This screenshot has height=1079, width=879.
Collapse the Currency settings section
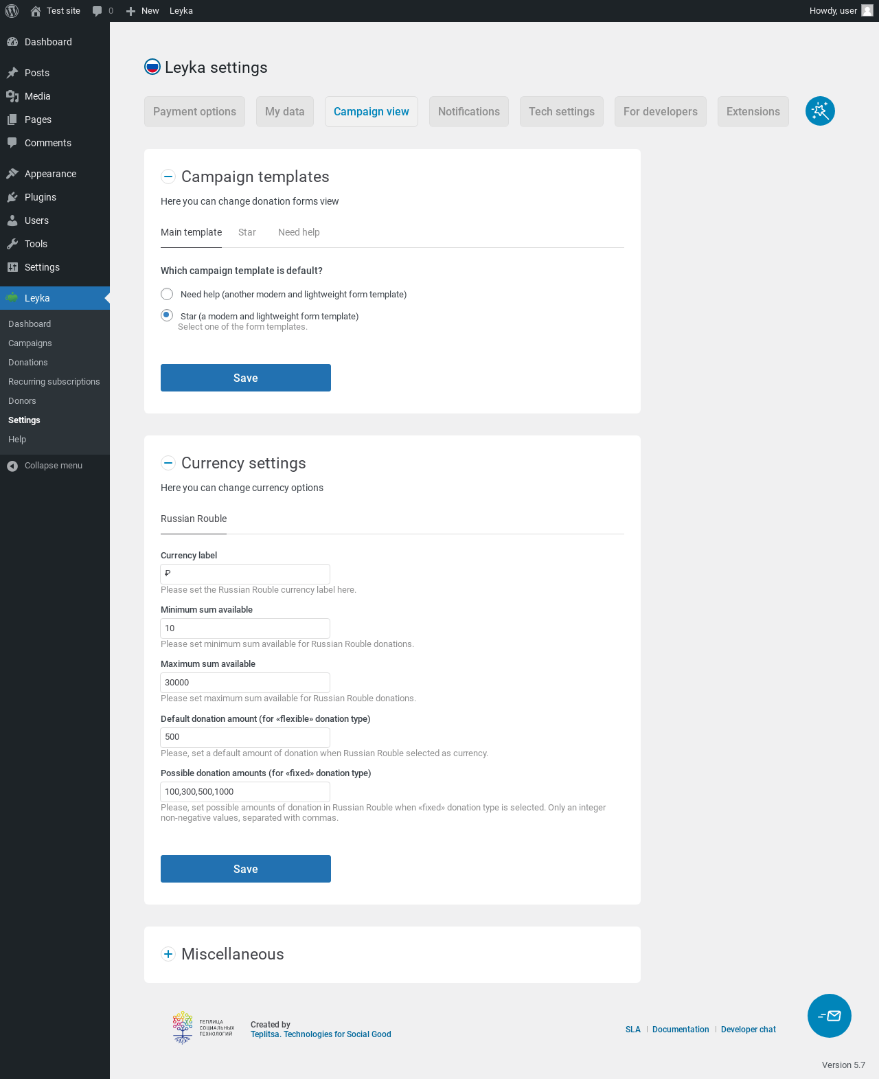(168, 463)
